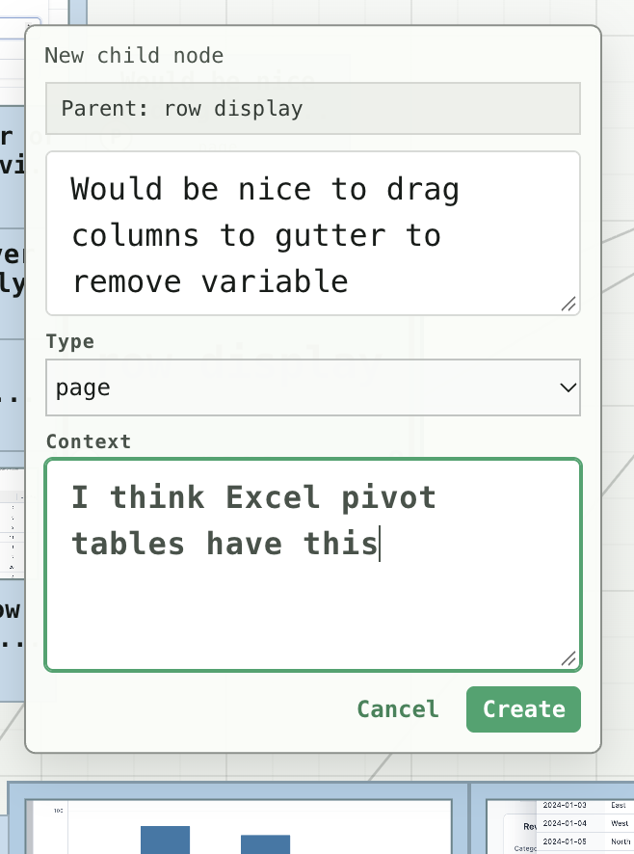Grab the Context textarea resize handle
The width and height of the screenshot is (634, 854).
pyautogui.click(x=568, y=659)
